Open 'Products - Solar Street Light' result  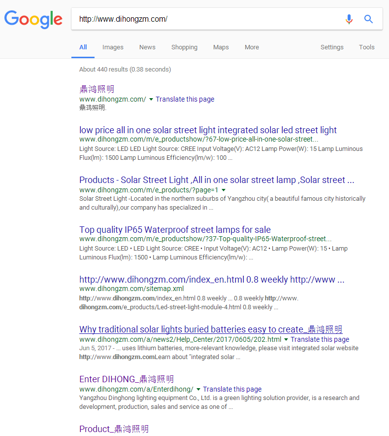217,180
